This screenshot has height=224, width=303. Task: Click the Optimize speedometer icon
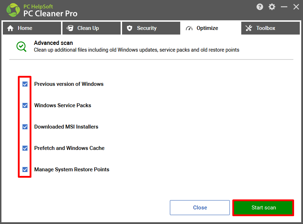coord(189,28)
